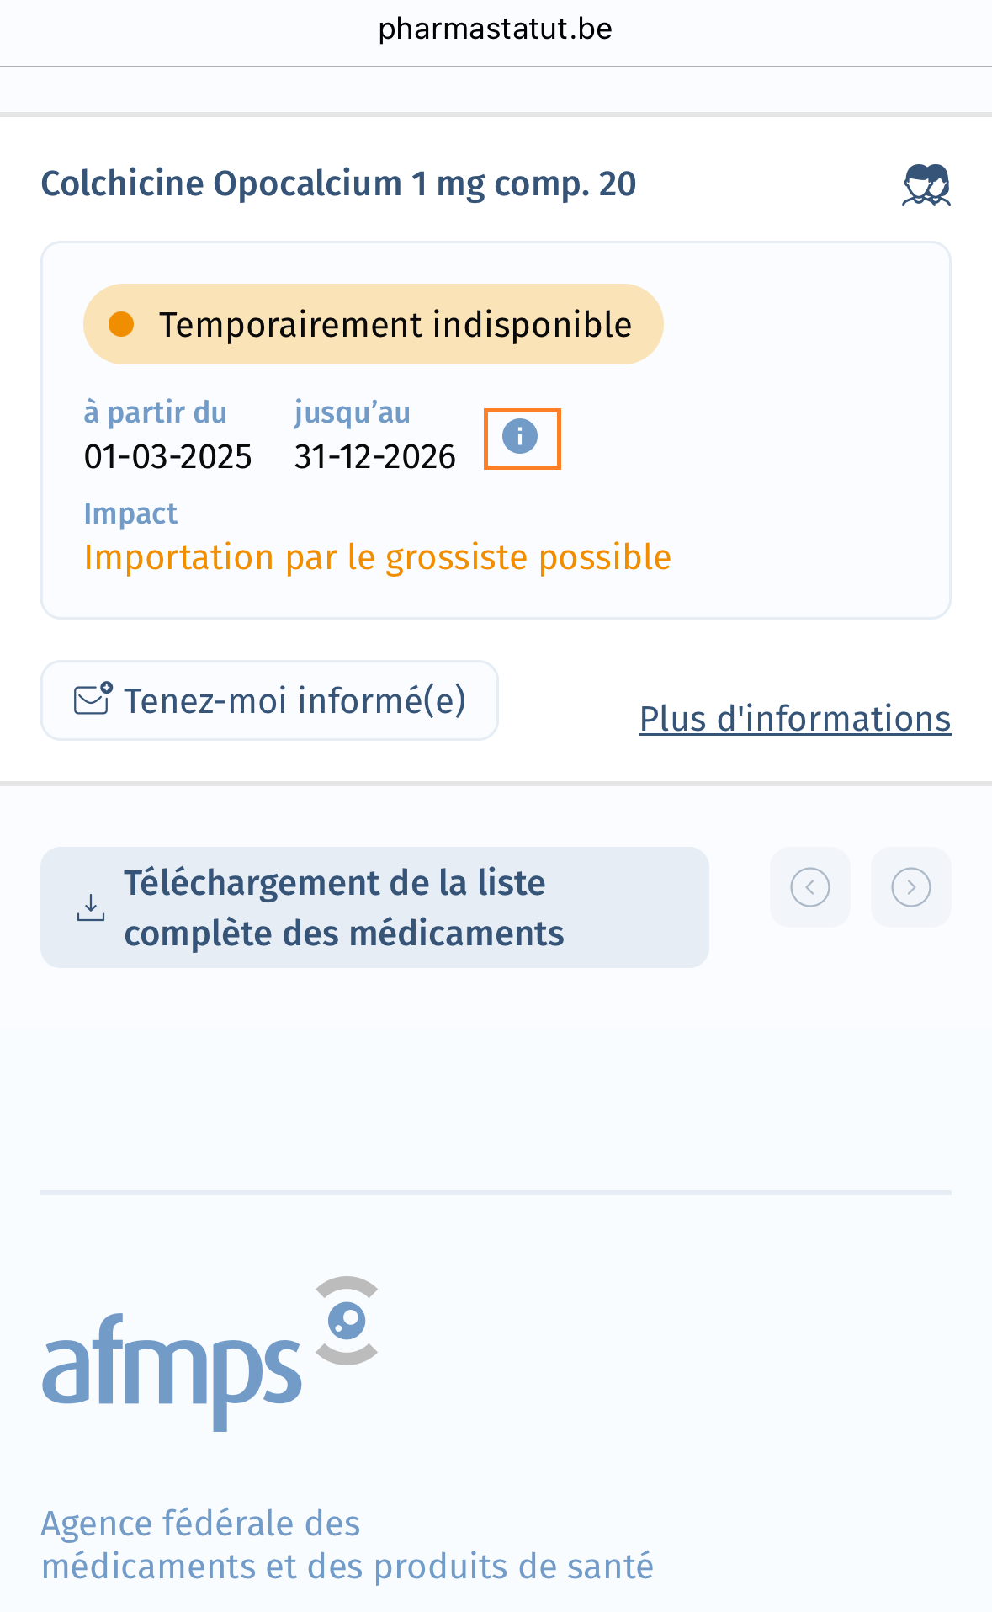Click the start date 01-03-2025
Screen dimensions: 992x1612
point(167,457)
